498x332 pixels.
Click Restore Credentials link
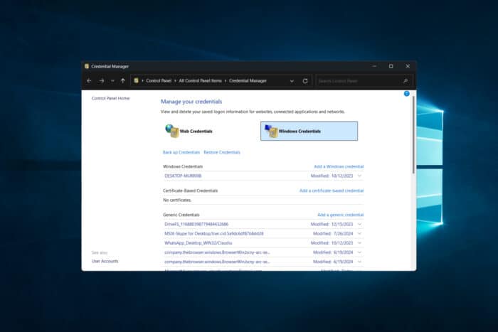[x=222, y=152]
